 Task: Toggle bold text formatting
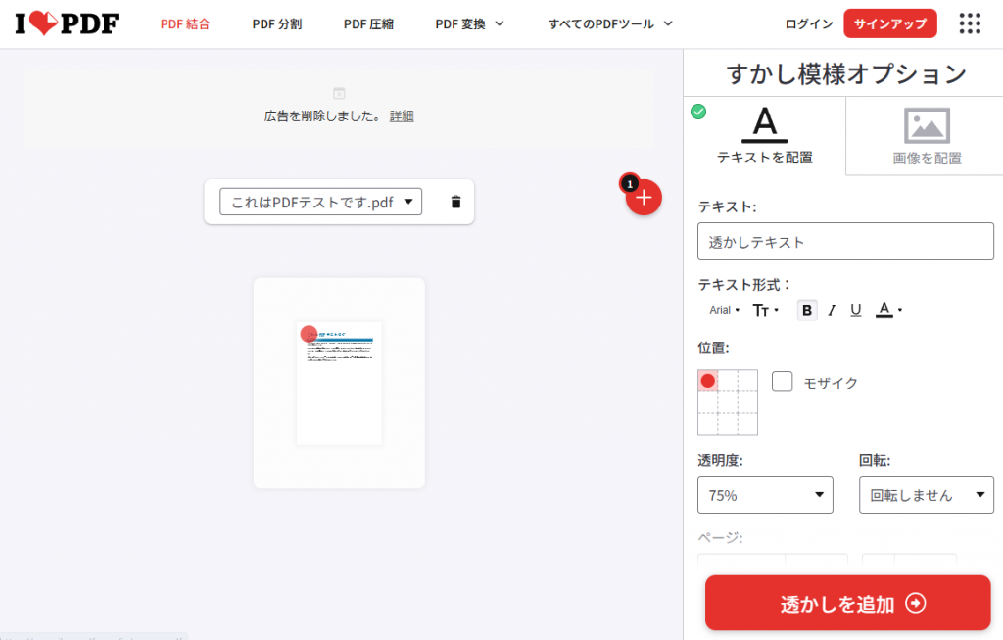pos(807,310)
